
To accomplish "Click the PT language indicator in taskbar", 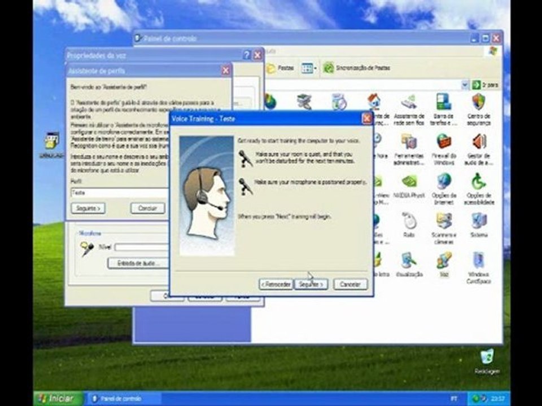I will tap(454, 399).
